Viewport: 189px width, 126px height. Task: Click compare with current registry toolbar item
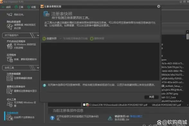pyautogui.click(x=74, y=38)
